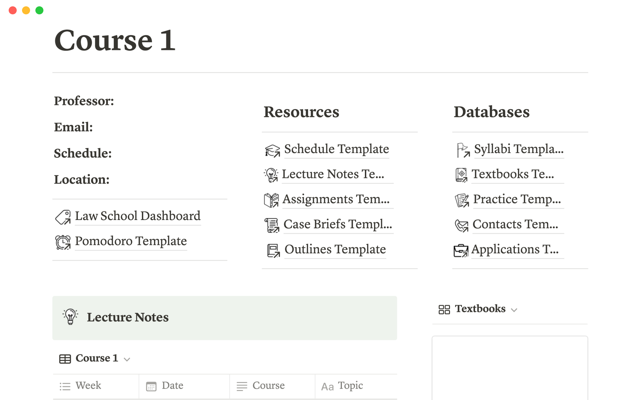Open the Law School Dashboard link
The image size is (641, 400).
pyautogui.click(x=138, y=216)
